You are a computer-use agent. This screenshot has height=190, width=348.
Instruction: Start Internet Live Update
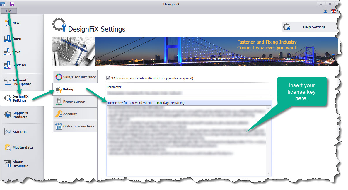[x=22, y=82]
